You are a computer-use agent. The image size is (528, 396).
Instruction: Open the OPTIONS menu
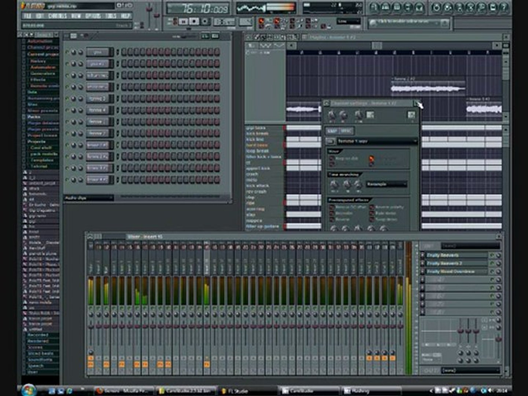pyautogui.click(x=93, y=16)
